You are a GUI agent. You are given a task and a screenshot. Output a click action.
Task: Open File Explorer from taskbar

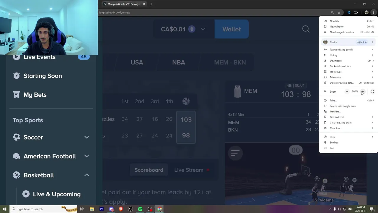pos(92,209)
